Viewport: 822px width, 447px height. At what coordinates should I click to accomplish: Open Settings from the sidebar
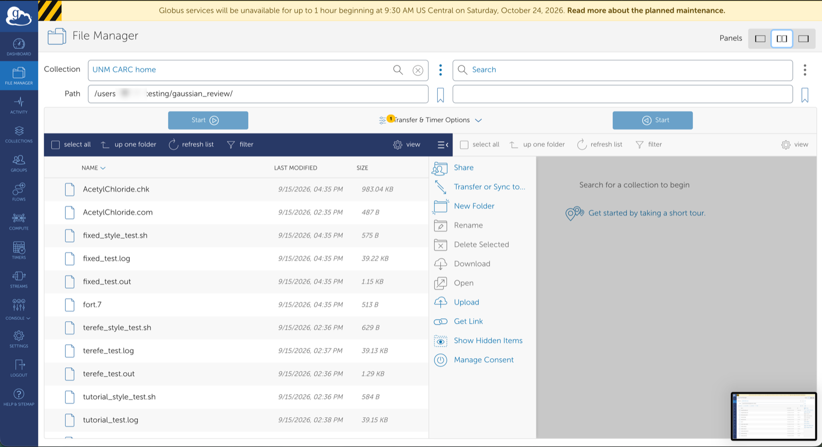tap(19, 339)
